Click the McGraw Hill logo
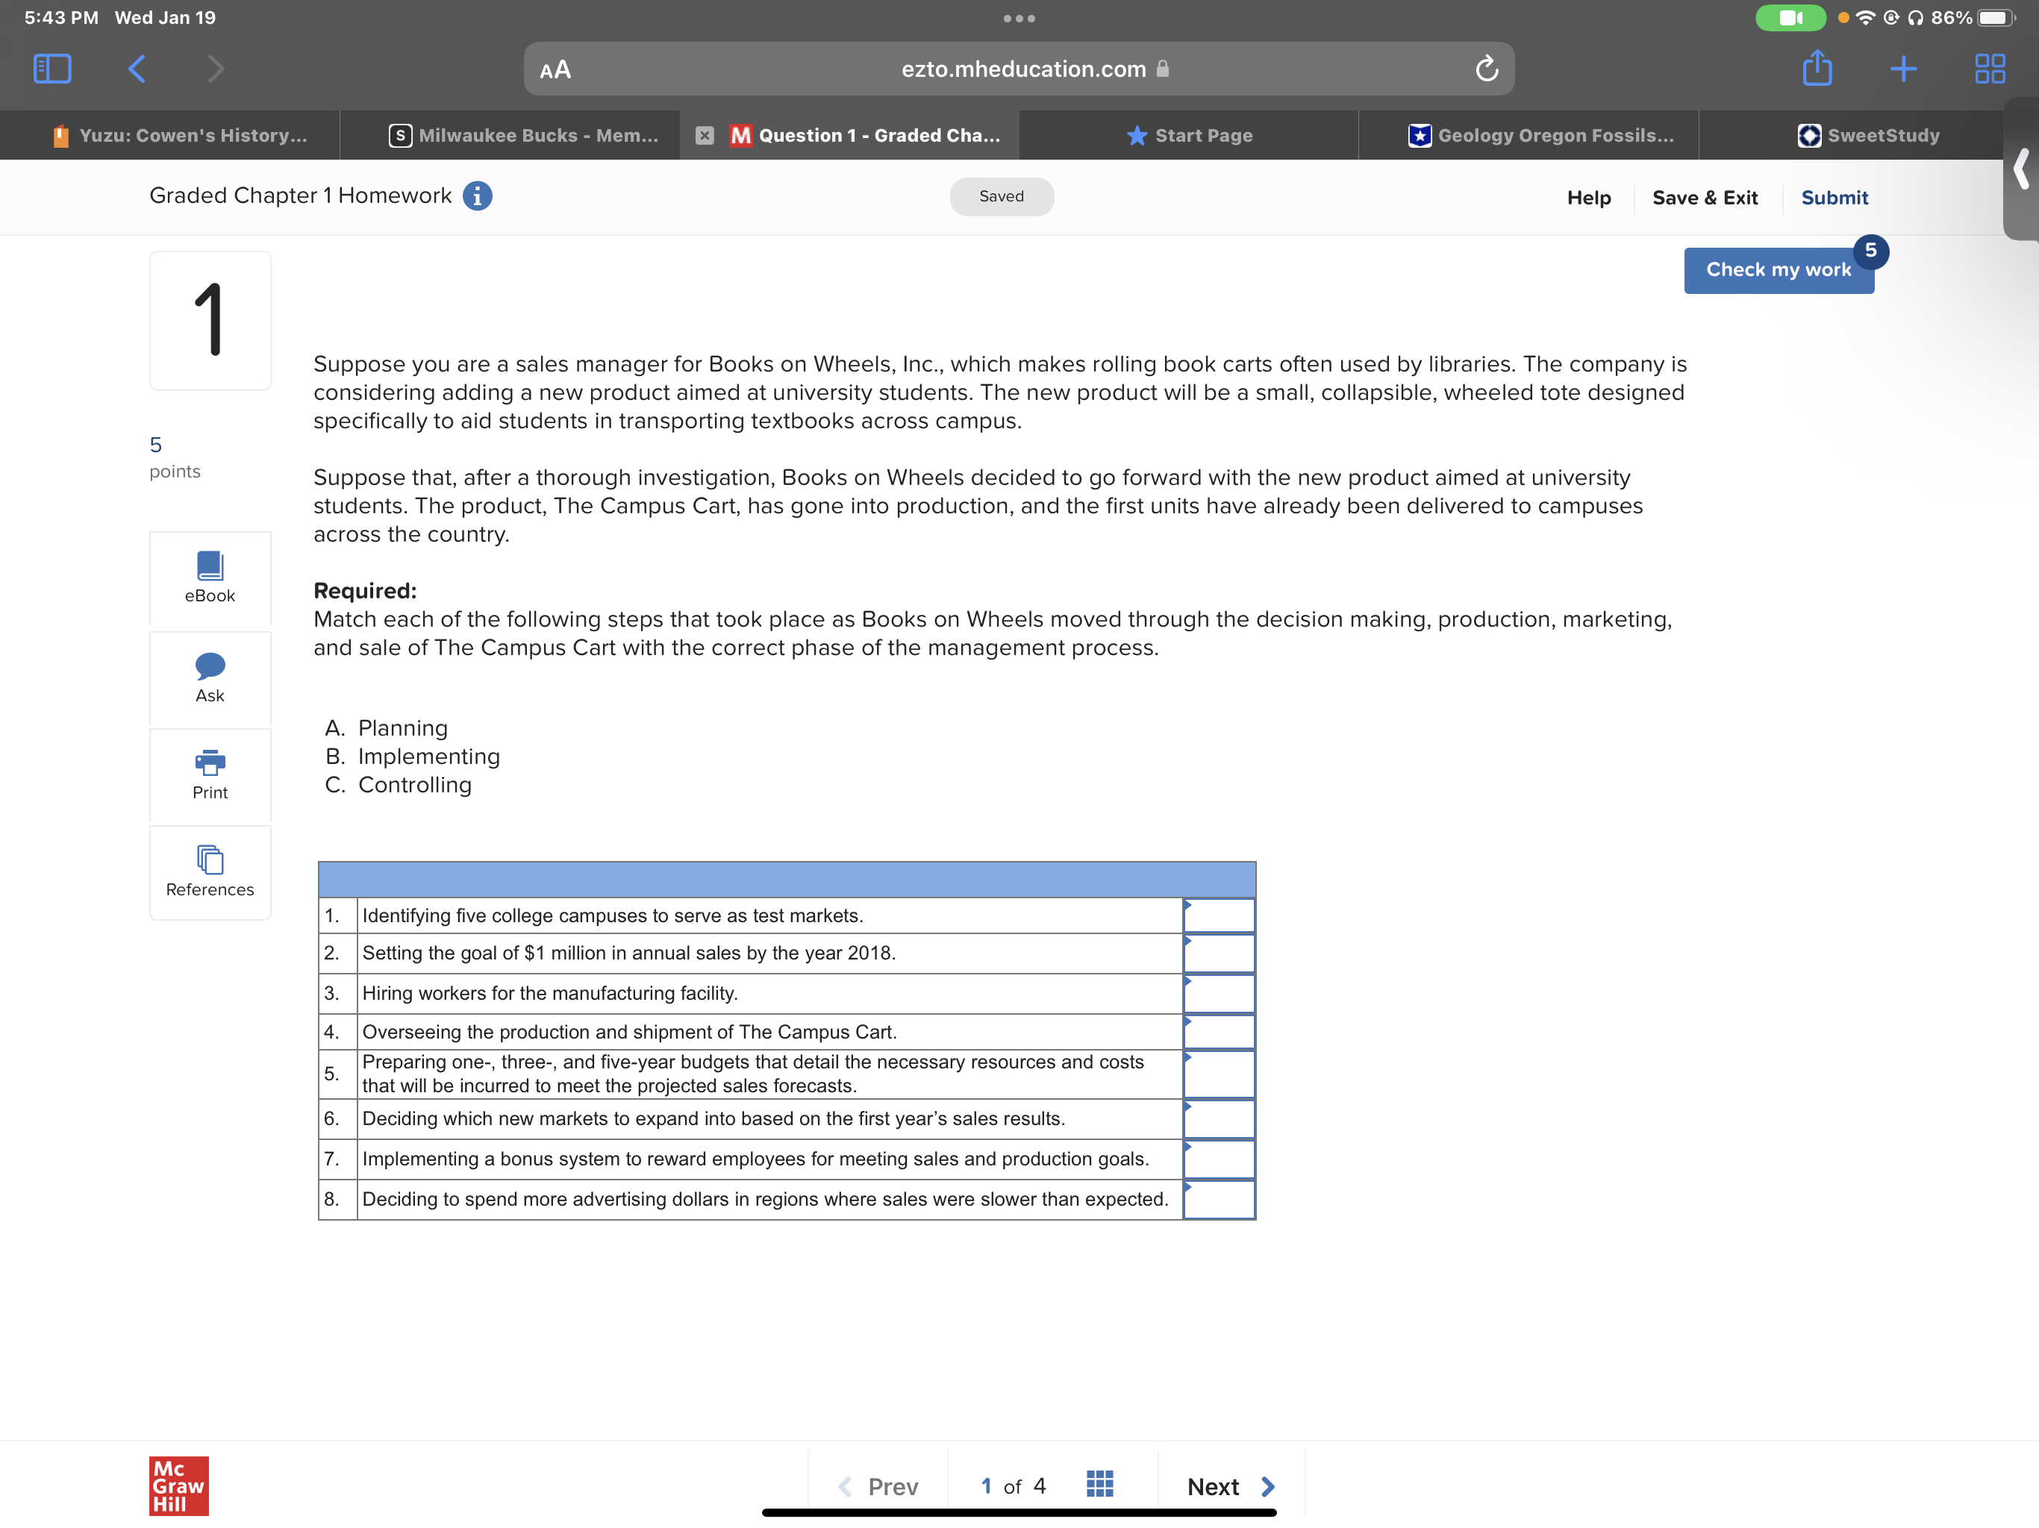 179,1485
